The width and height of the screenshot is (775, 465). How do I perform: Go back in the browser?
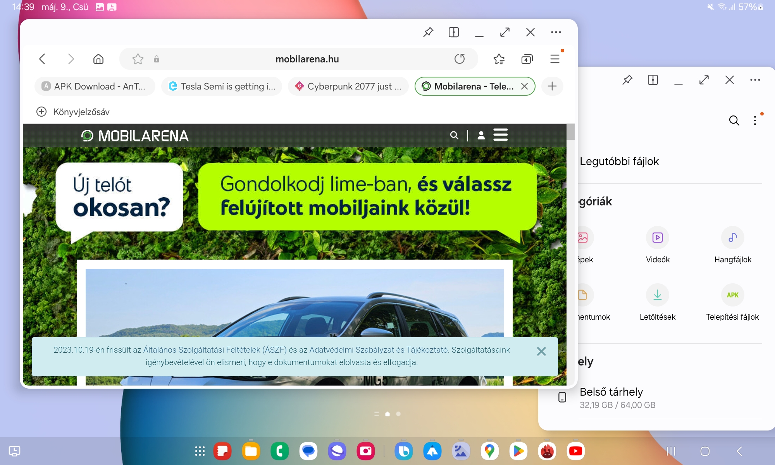coord(42,59)
